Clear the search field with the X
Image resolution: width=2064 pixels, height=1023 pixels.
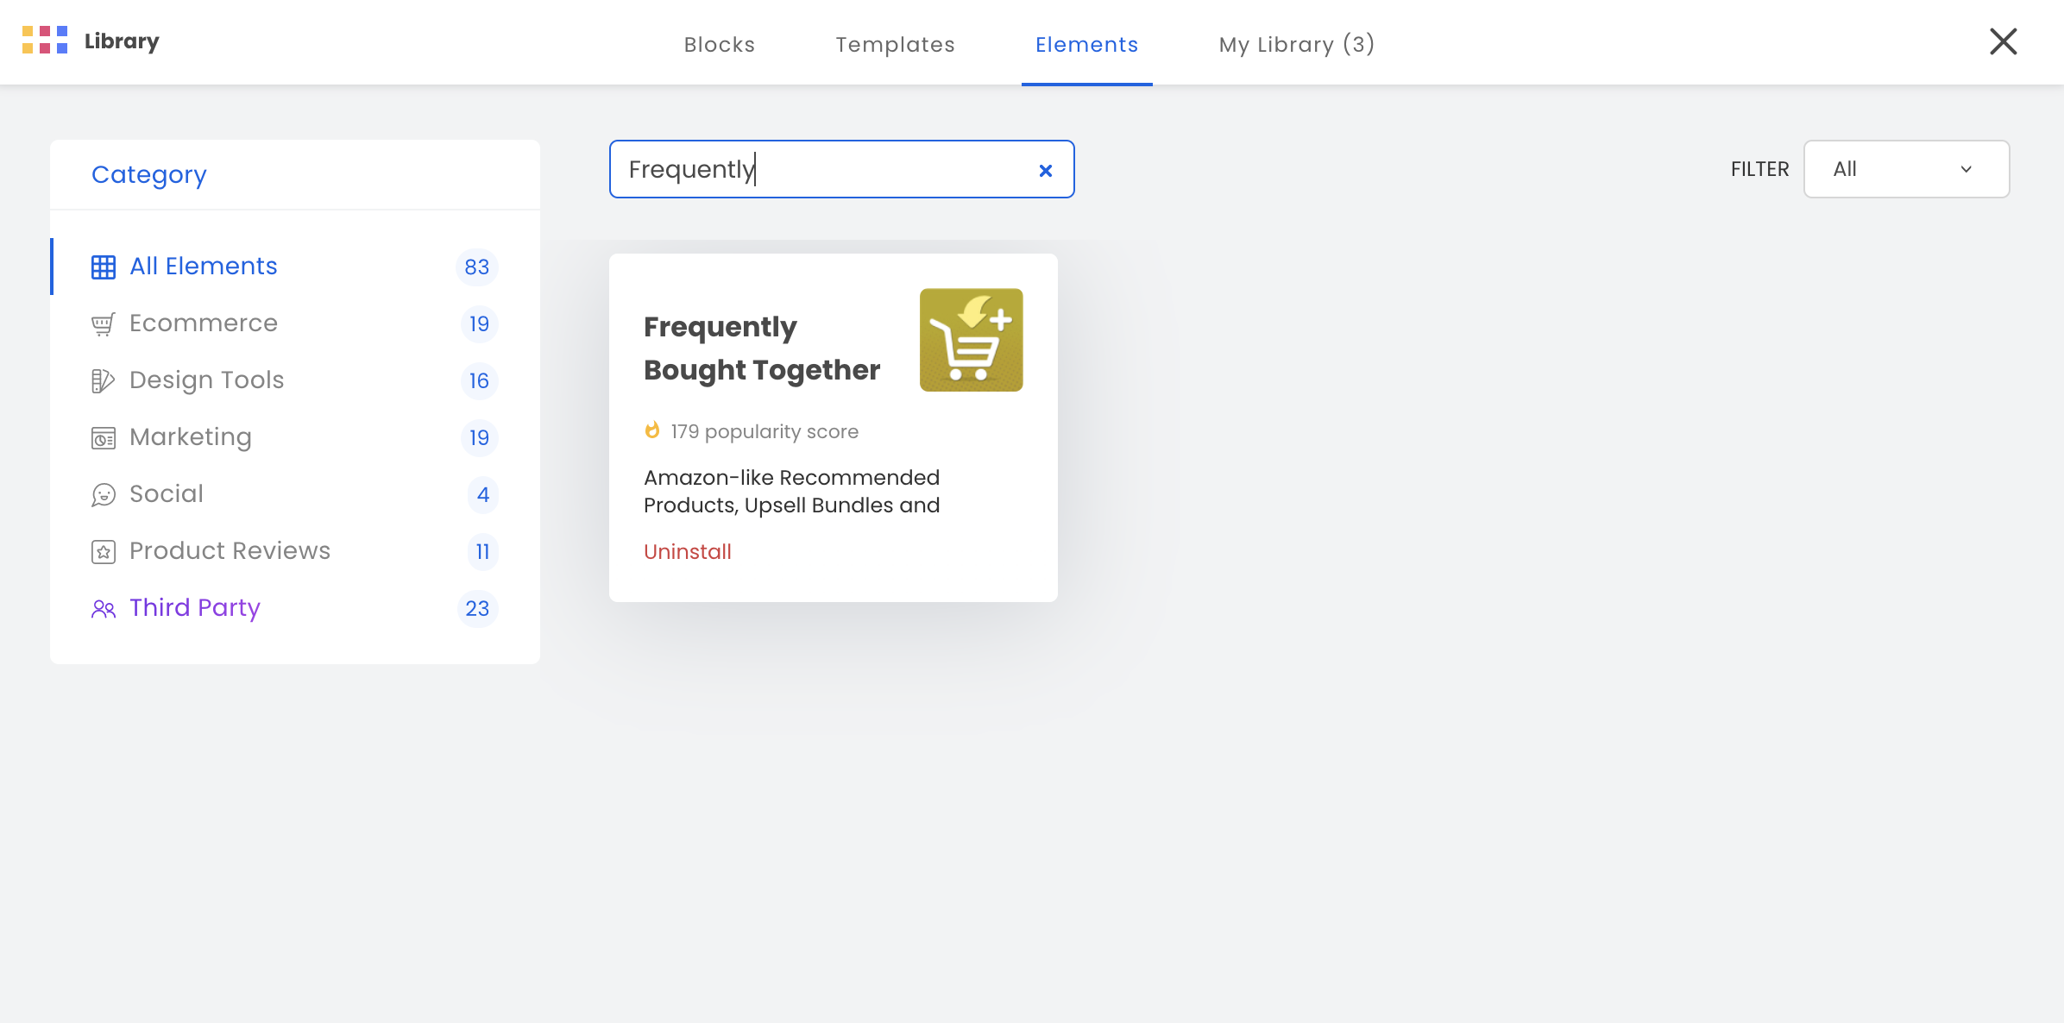tap(1046, 171)
